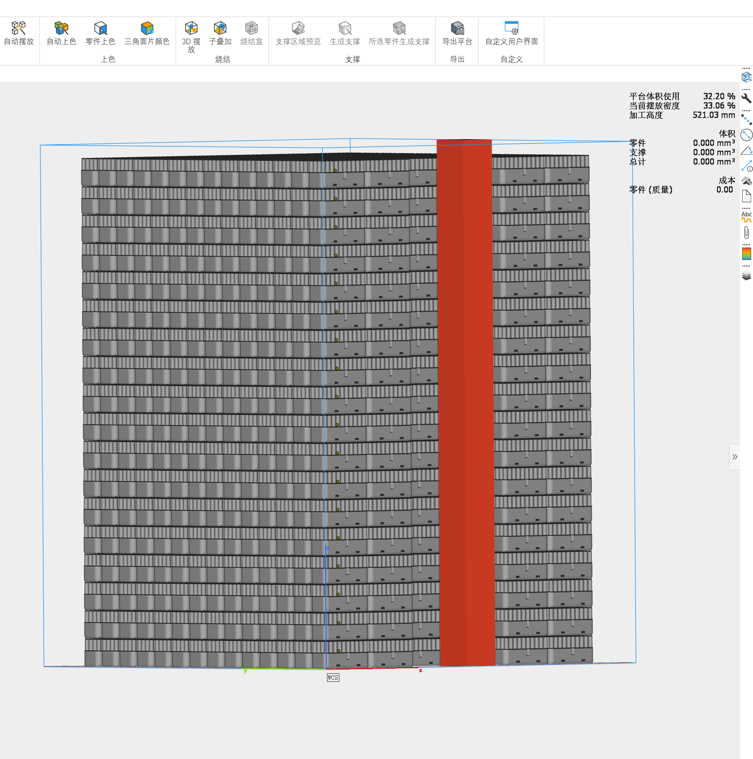Show 支撑区域预览 support area preview
Image resolution: width=753 pixels, height=759 pixels.
[x=298, y=33]
